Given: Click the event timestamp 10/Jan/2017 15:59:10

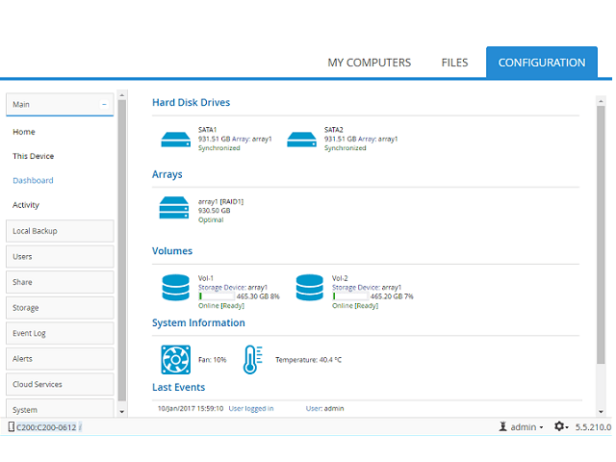Looking at the screenshot, I should point(191,408).
